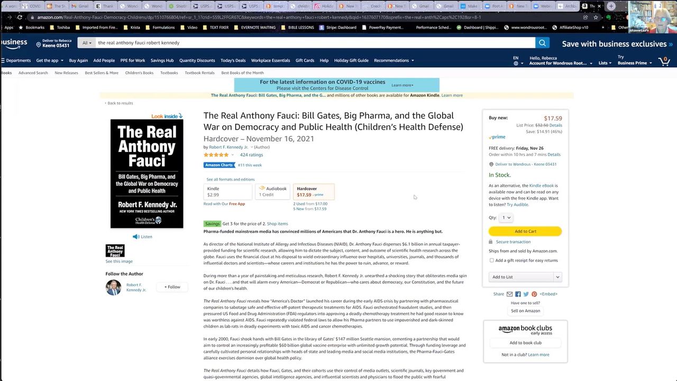Click the search magnifier button

[542, 43]
